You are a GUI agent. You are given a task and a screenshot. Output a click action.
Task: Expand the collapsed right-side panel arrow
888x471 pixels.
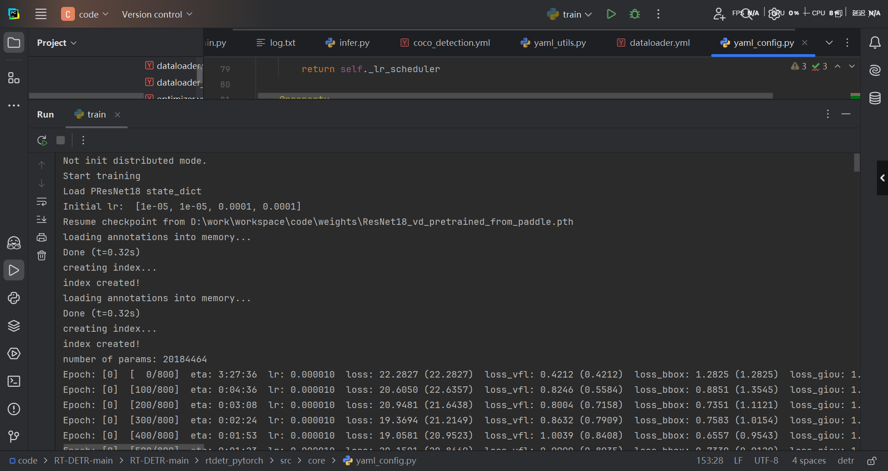click(x=882, y=178)
